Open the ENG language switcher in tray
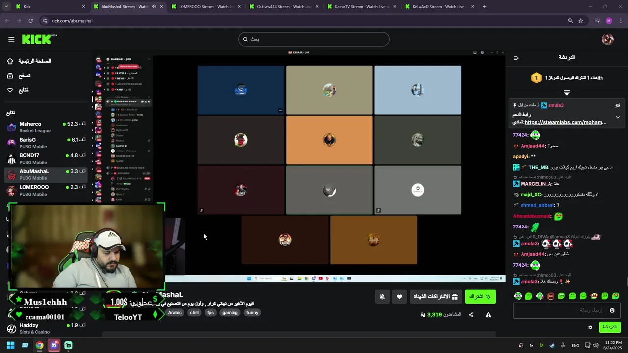 575,345
